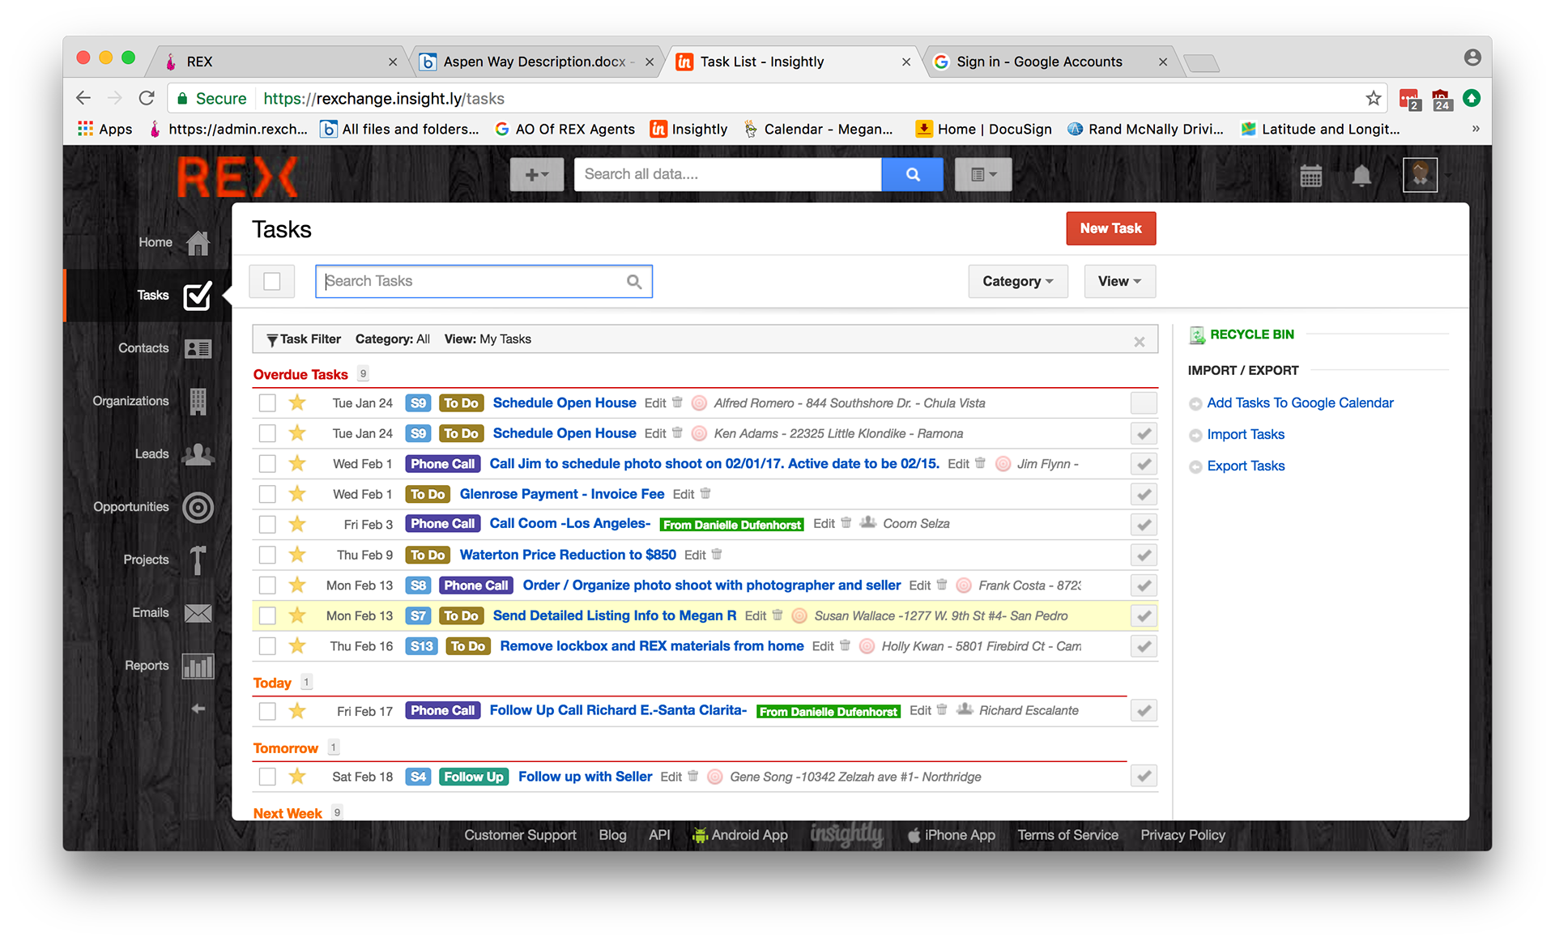The image size is (1555, 941).
Task: Click the REX logo
Action: 236,177
